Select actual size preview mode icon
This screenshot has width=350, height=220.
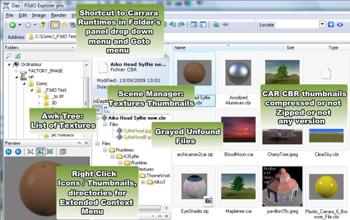point(30,152)
